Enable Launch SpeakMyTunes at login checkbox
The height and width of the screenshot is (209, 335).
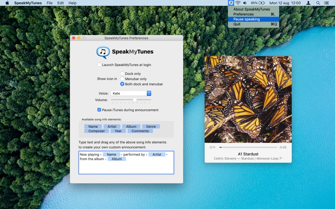pos(99,65)
